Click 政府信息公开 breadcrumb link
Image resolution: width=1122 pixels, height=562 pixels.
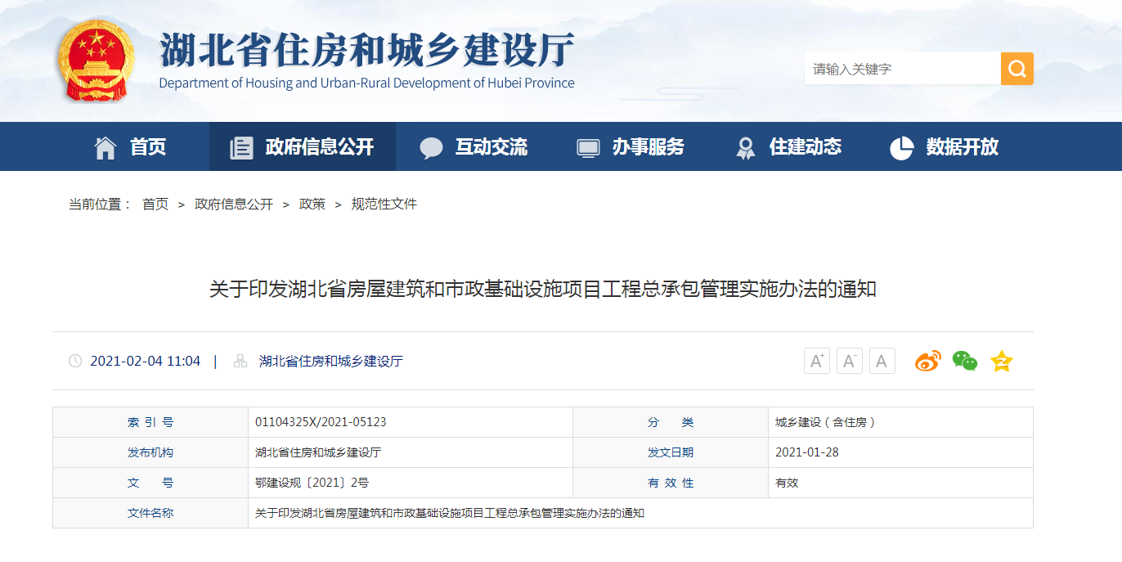[234, 205]
